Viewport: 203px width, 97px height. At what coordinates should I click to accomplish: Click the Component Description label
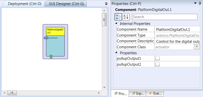tap(135, 41)
